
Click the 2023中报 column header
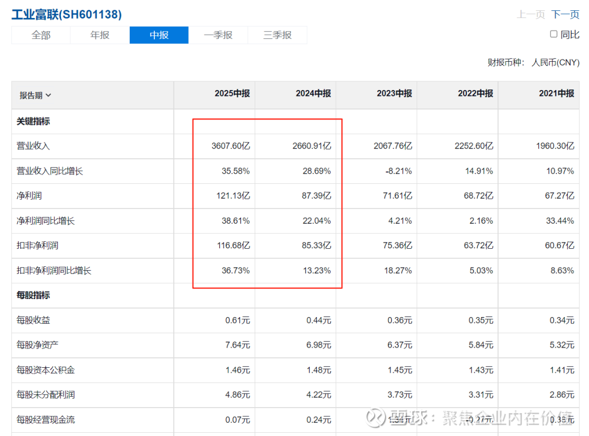click(394, 93)
